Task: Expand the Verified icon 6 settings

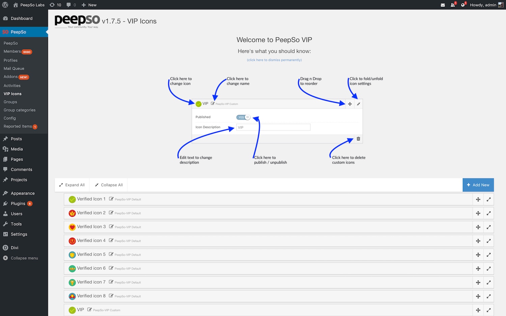Action: click(x=488, y=268)
